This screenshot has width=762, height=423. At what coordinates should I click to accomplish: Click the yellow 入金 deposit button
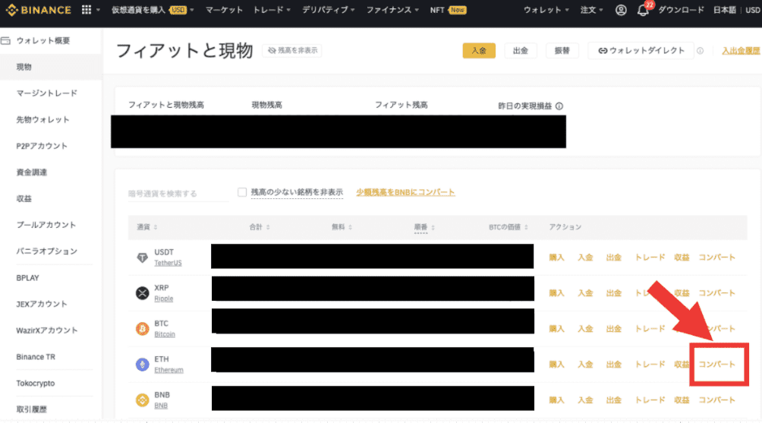pos(479,51)
